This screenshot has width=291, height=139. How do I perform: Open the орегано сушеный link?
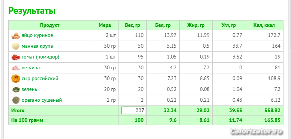(42, 100)
